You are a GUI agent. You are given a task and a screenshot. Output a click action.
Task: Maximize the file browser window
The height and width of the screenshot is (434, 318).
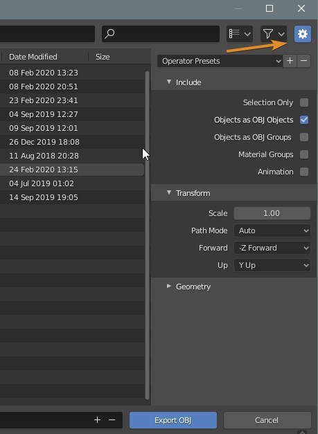coord(270,8)
